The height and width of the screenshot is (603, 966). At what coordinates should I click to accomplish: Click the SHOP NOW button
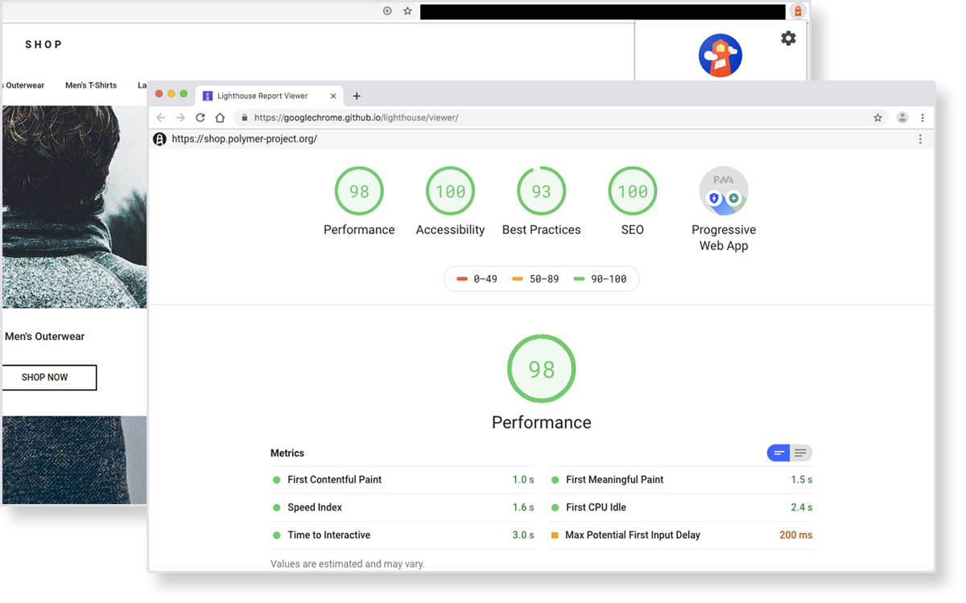45,377
